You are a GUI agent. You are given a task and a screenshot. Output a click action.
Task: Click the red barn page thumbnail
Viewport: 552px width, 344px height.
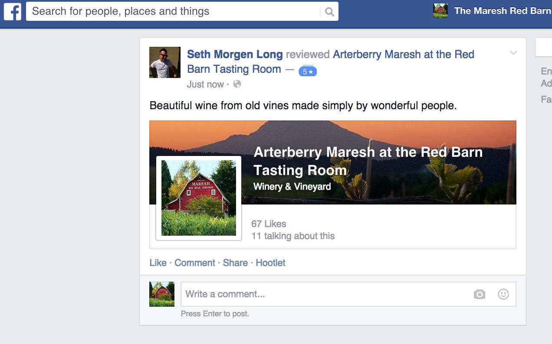(199, 198)
